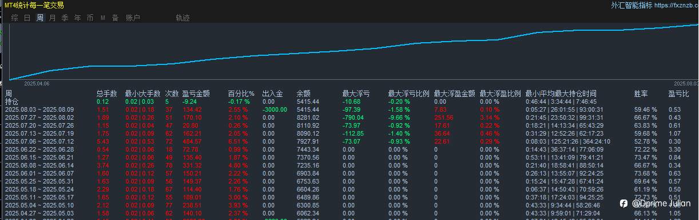Click the 总手数 column header

click(107, 93)
